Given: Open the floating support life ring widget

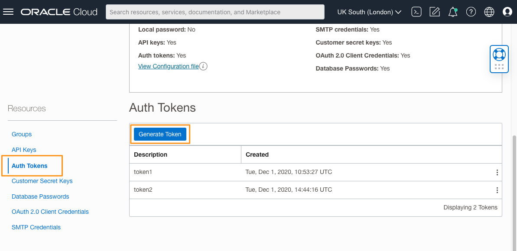Looking at the screenshot, I should pyautogui.click(x=499, y=54).
